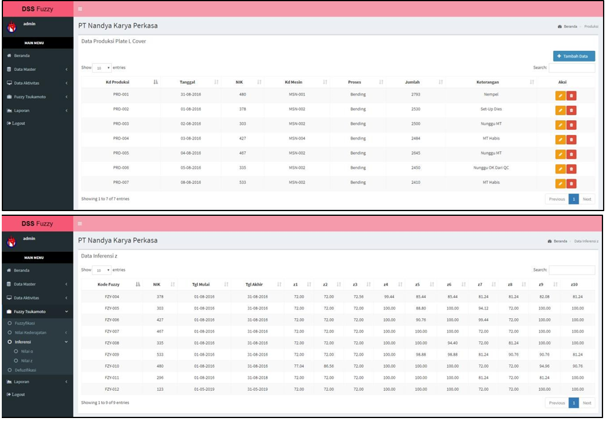
Task: Select Fuzzyfikasi in the sidebar submenu
Action: coord(24,323)
